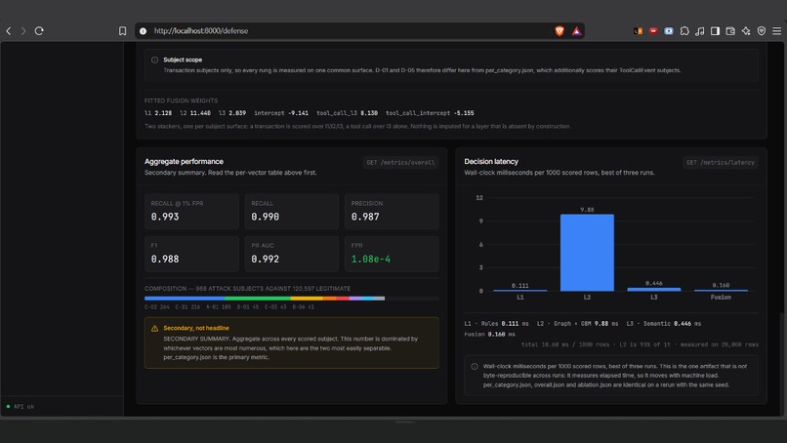Click the black and orange extension icon
This screenshot has height=443, width=787.
[638, 31]
